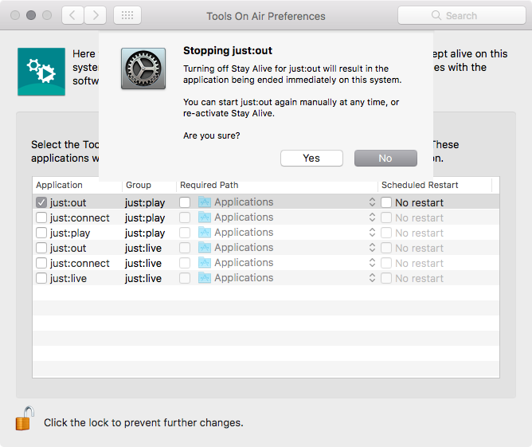This screenshot has width=532, height=447.
Task: Click No restart checkbox for just:live application row
Action: (x=386, y=278)
